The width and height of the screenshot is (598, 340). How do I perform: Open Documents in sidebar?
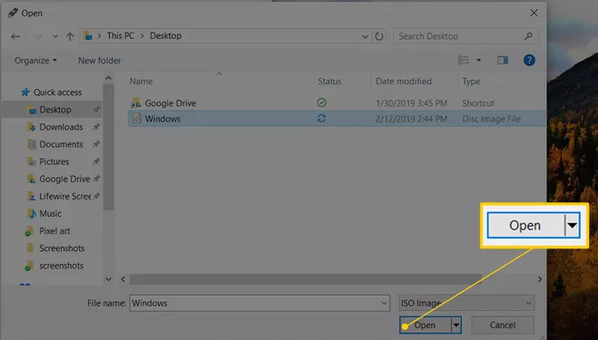pyautogui.click(x=61, y=144)
